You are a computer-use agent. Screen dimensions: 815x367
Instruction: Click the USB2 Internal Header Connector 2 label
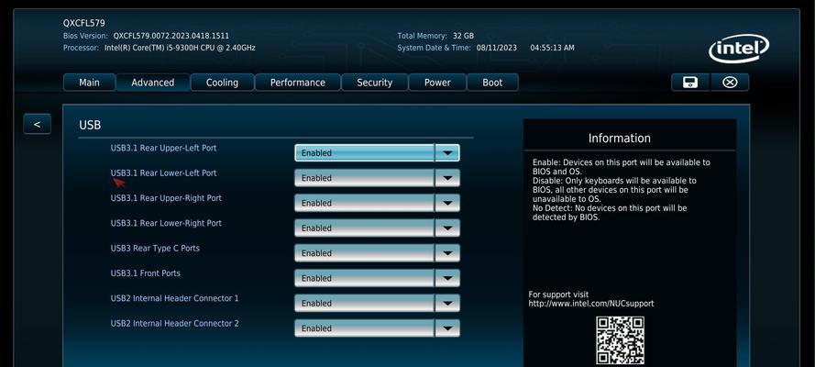(174, 323)
